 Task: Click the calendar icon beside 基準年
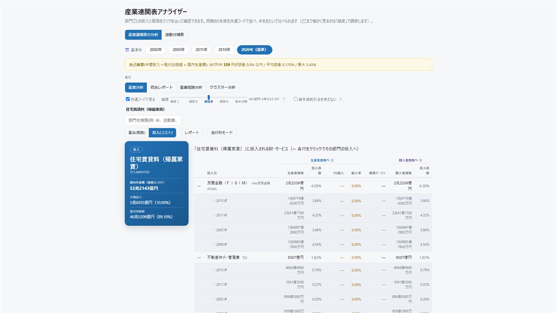point(127,50)
